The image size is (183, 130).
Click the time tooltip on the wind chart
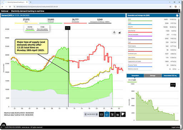[173, 85]
